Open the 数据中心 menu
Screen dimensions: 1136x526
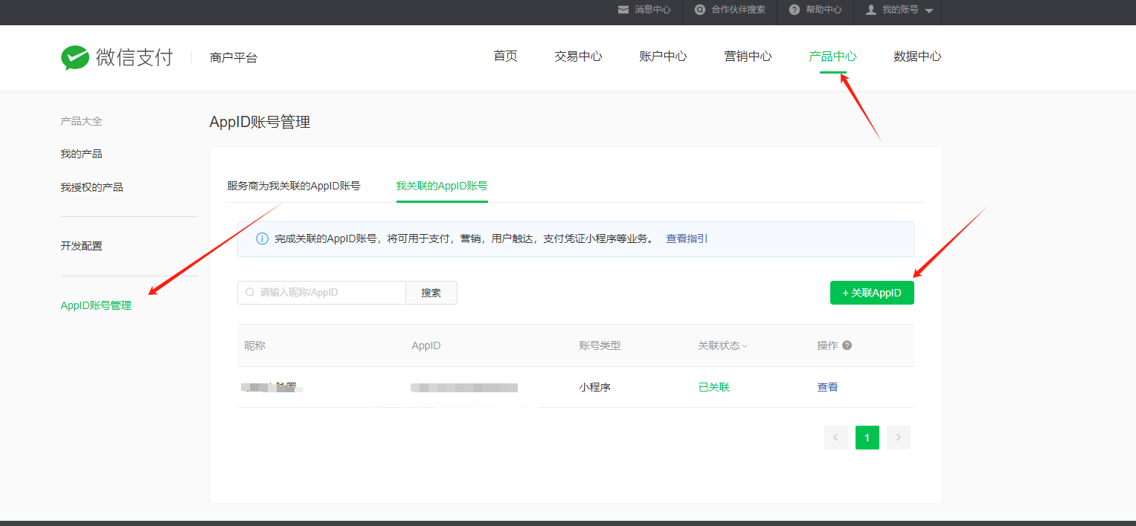tap(917, 56)
